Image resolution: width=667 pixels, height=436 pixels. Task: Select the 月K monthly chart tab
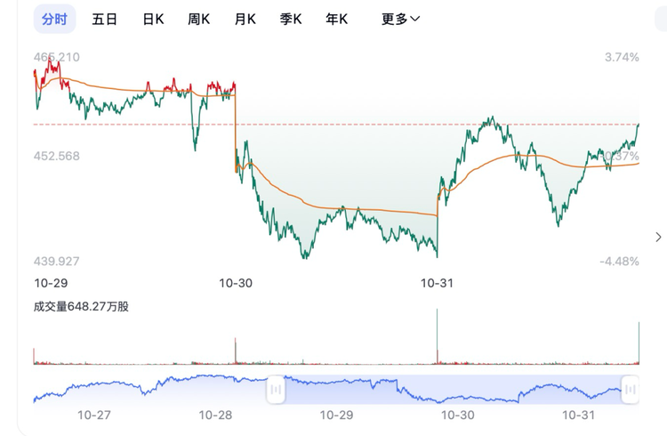coord(245,19)
